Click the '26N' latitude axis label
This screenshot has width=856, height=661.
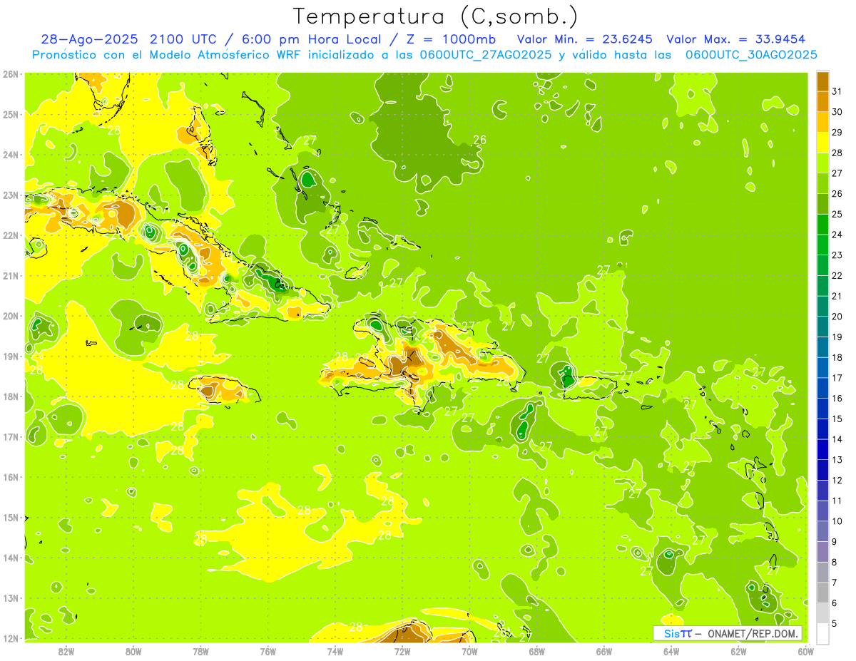pyautogui.click(x=11, y=74)
